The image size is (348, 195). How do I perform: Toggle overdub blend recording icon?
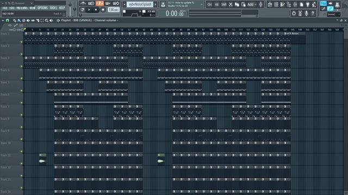pos(108,4)
